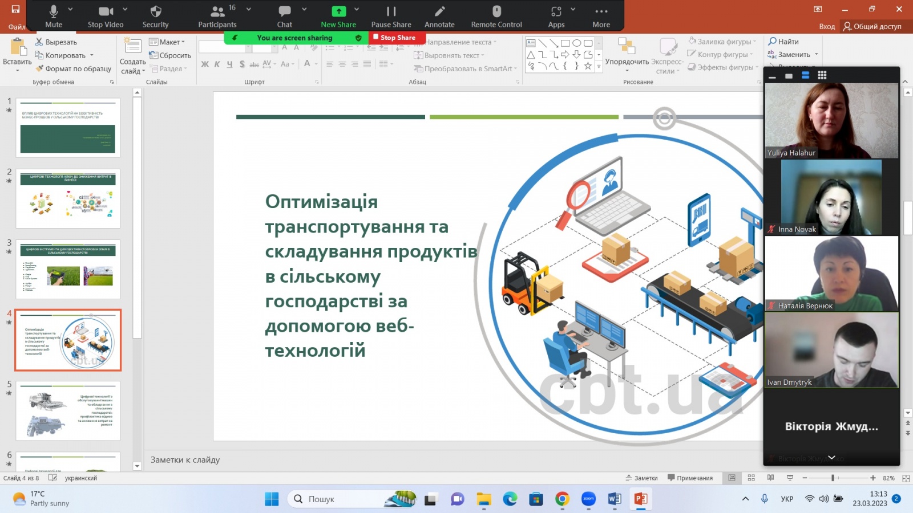Select slide 5 thumbnail with combines
The width and height of the screenshot is (913, 513).
tap(68, 411)
